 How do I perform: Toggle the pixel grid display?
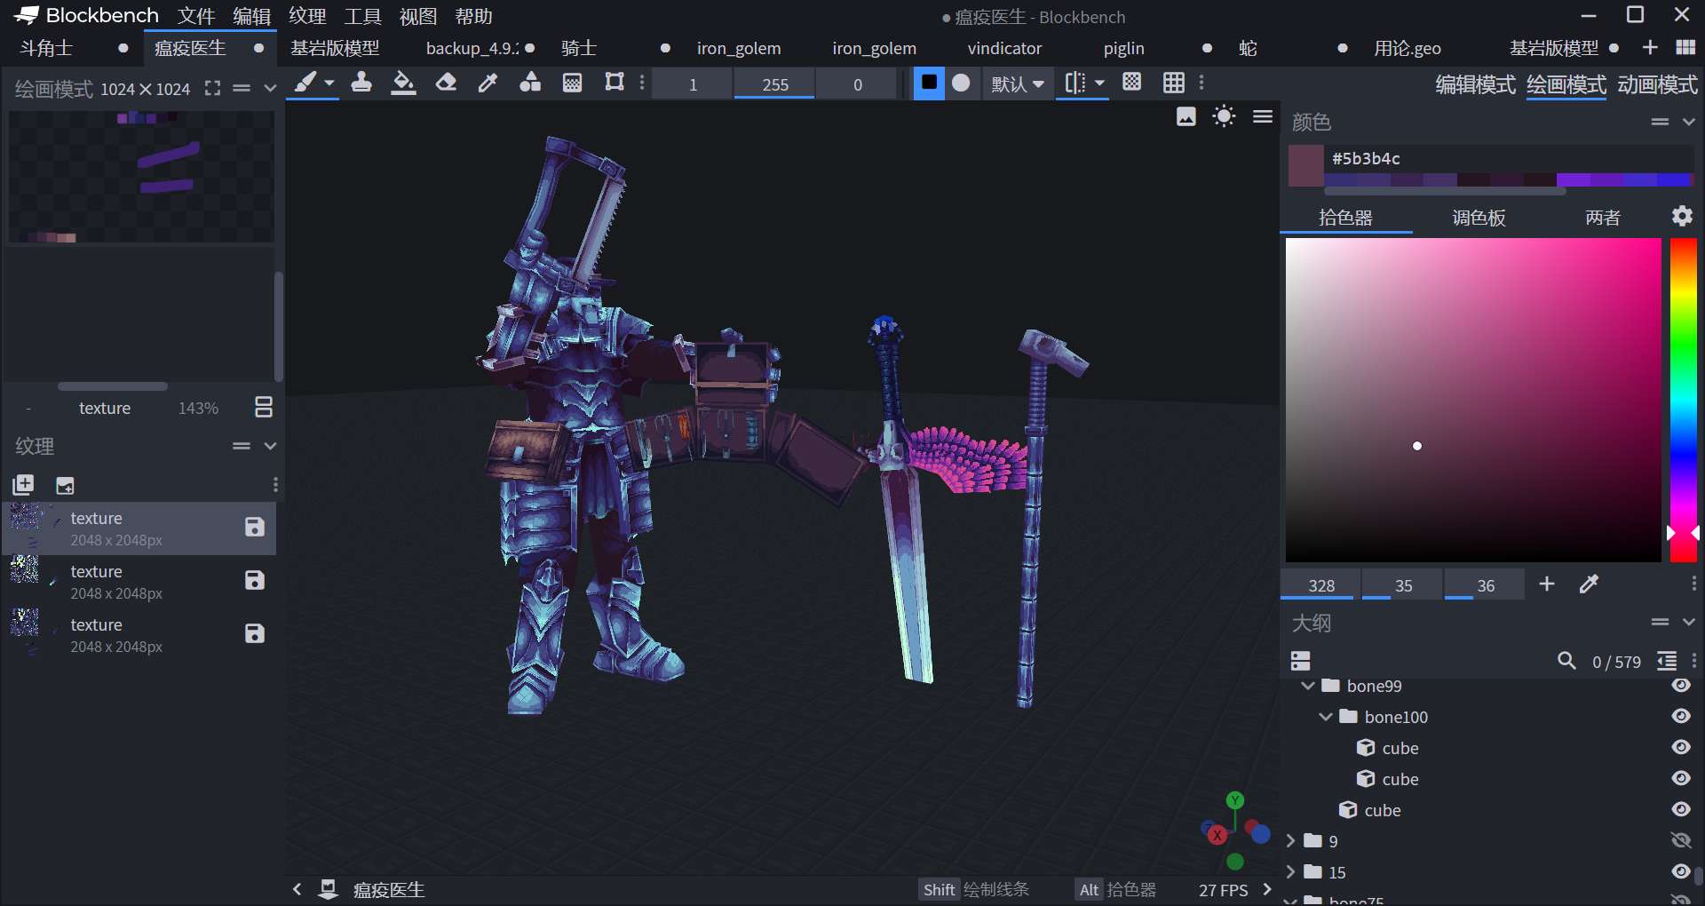(1131, 83)
